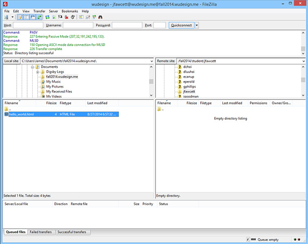The height and width of the screenshot is (244, 308).
Task: Toggle the message log display
Action: (20, 17)
